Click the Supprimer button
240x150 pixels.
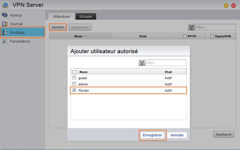(80, 27)
